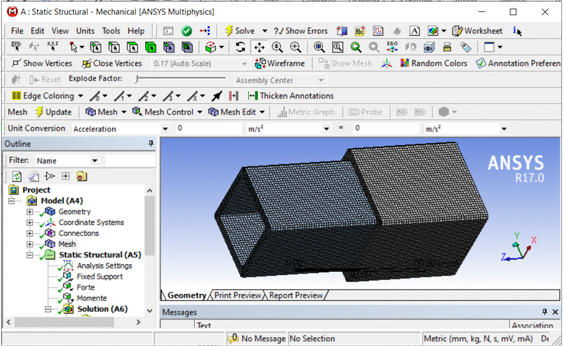Click the Label cursor icon at the toolbar start
The width and height of the screenshot is (563, 346).
[x=16, y=47]
